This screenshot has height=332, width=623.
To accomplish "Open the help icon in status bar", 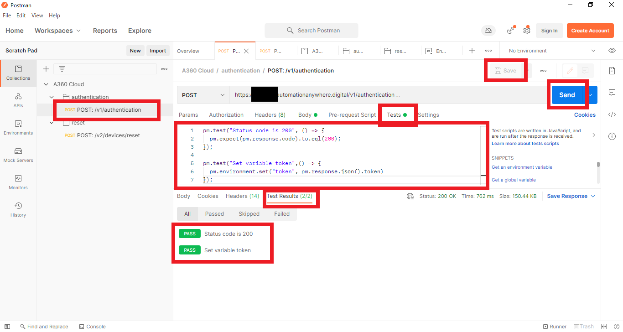I will (x=616, y=327).
